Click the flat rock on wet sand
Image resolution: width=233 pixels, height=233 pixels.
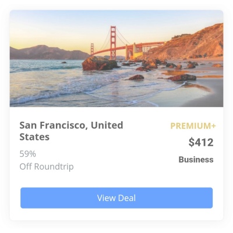coord(182,78)
